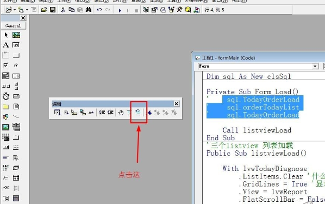
Task: Click the Undo arrow icon
Action: [99, 10]
